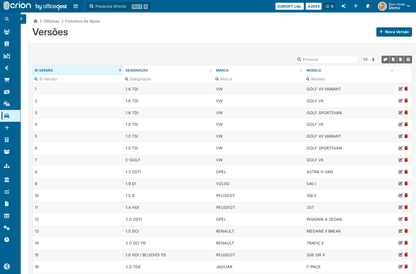Focus the ID Versão filter field

(78, 79)
